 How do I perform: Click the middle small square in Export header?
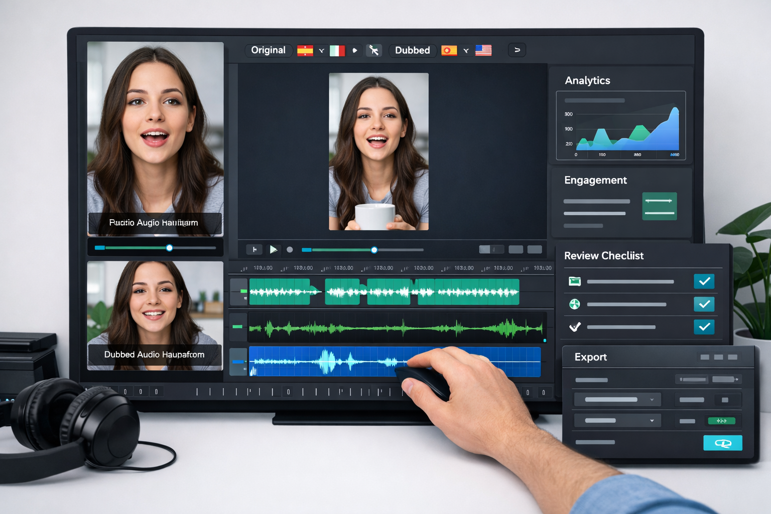(x=718, y=357)
